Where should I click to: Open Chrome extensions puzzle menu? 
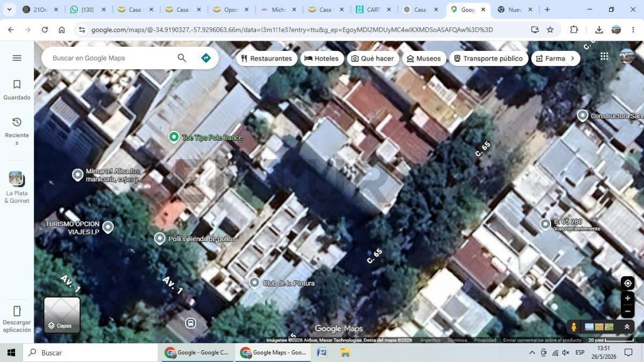[x=574, y=29]
